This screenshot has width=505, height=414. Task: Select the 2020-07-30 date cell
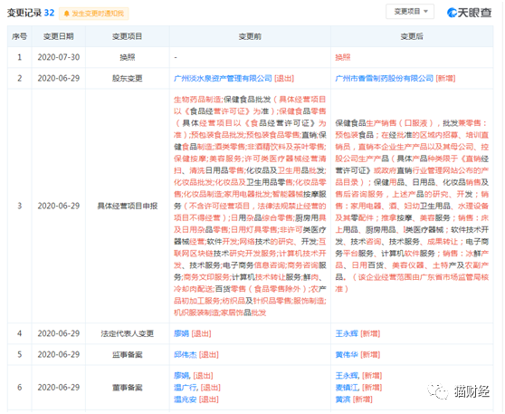pos(59,57)
